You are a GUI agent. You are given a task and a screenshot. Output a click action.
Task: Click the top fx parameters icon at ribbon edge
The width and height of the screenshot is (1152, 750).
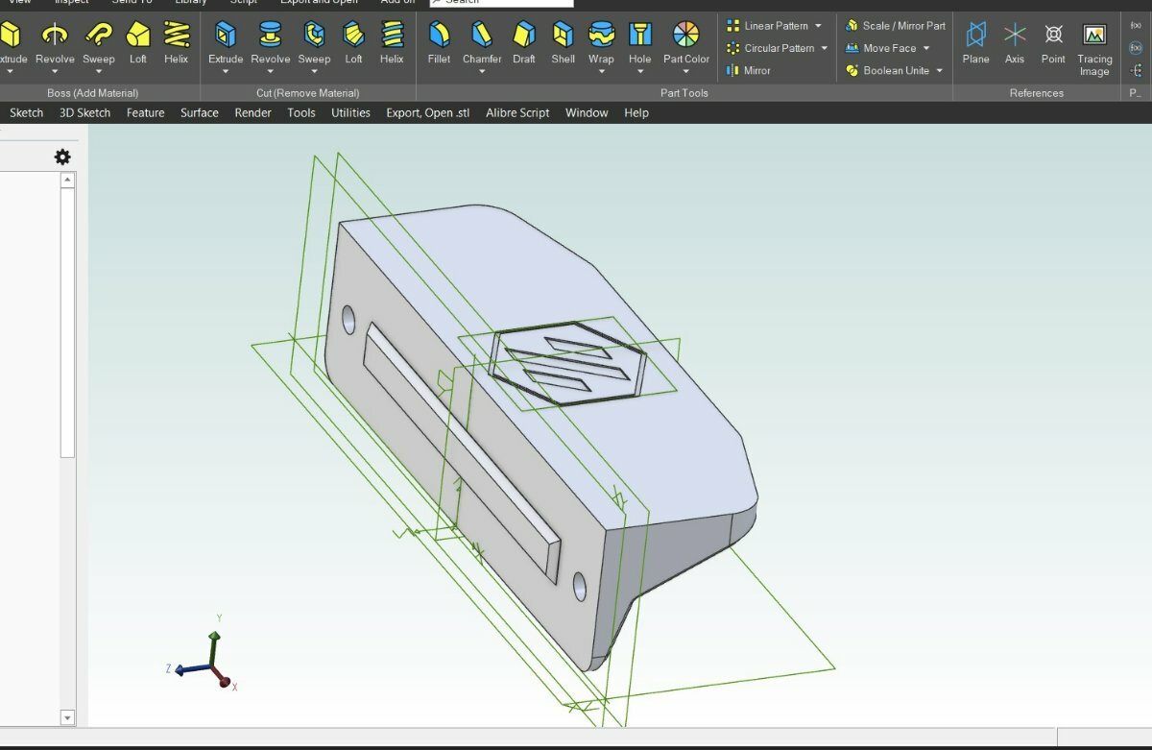click(x=1137, y=26)
